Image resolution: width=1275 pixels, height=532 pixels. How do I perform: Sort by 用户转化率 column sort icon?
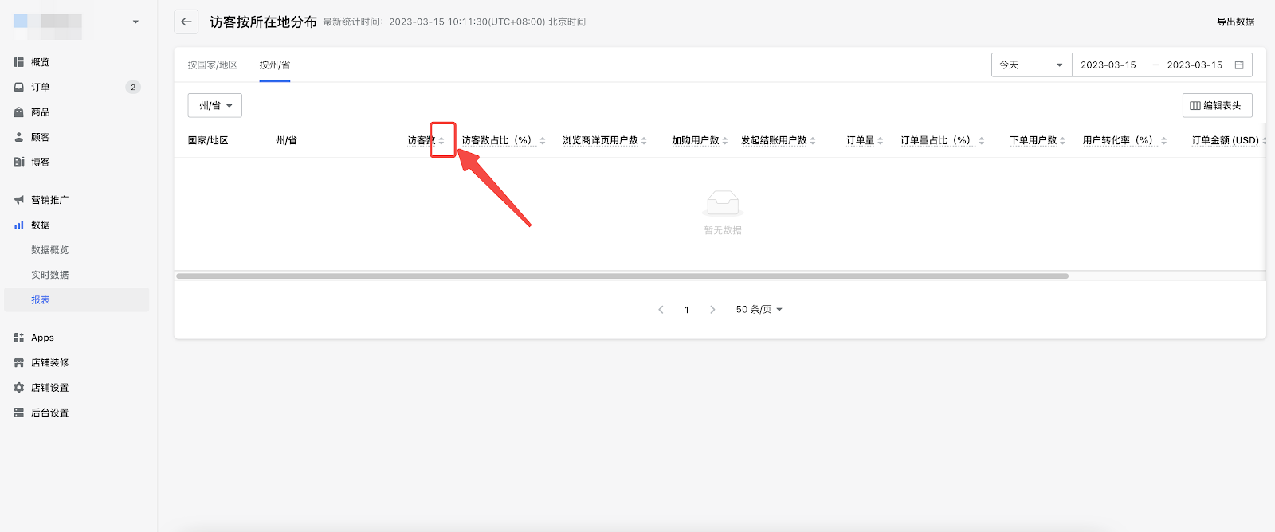pyautogui.click(x=1164, y=141)
